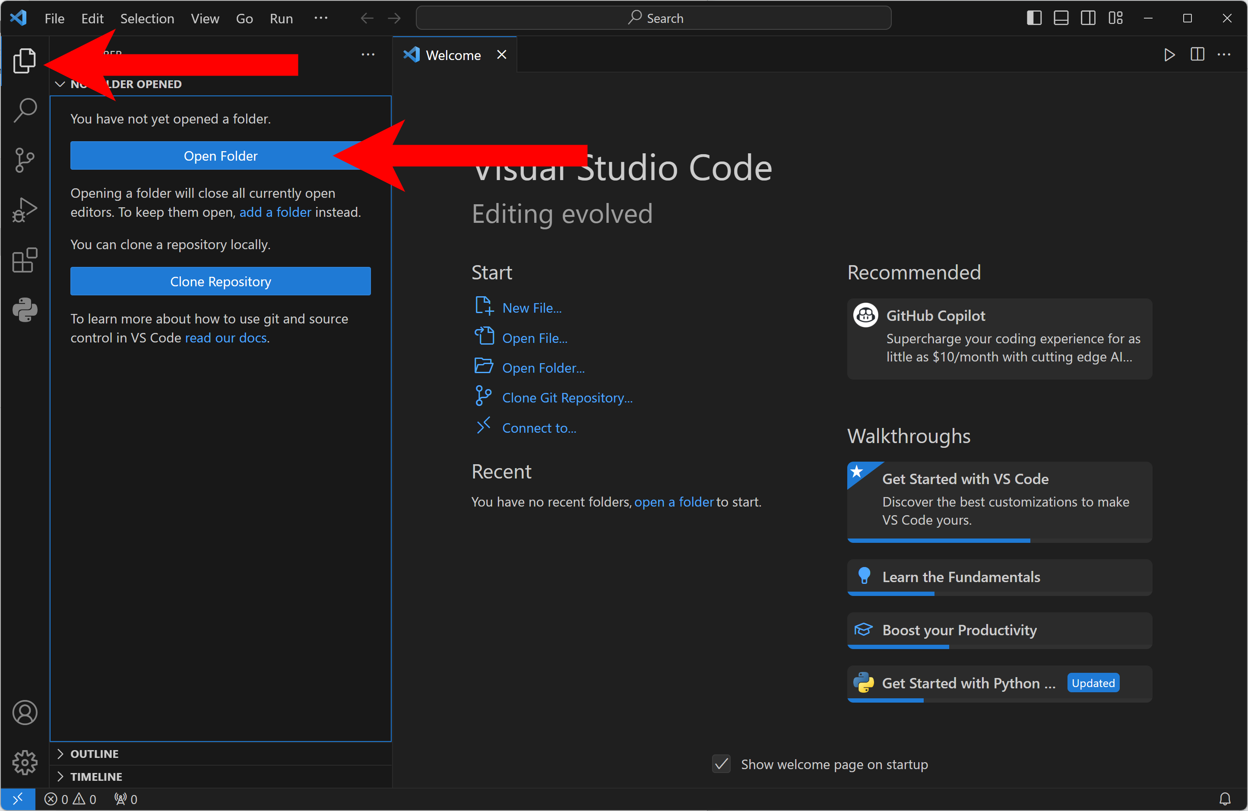Click New File... under Start
This screenshot has width=1248, height=811.
click(x=532, y=308)
